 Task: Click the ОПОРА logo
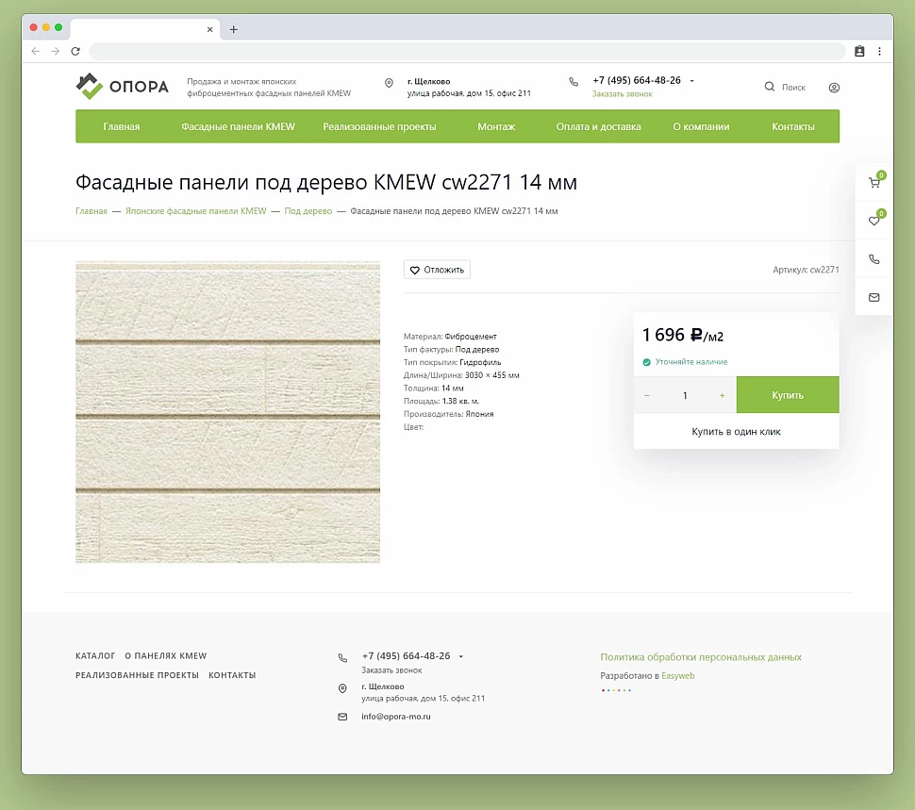click(123, 87)
